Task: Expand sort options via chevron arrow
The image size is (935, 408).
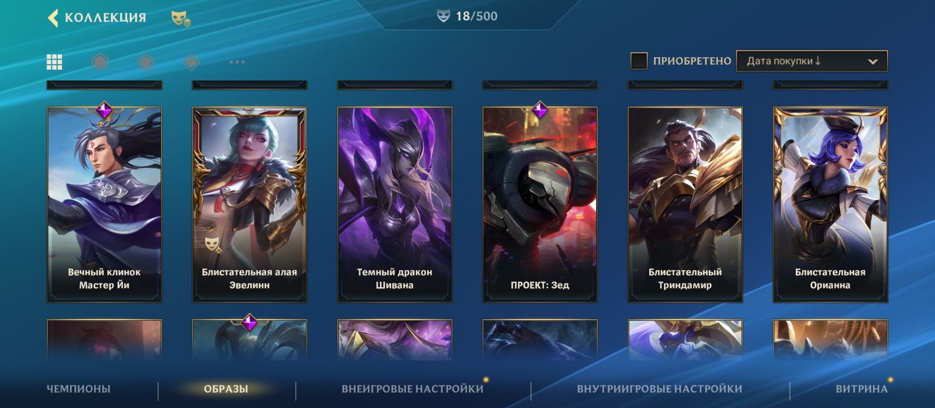Action: [x=873, y=61]
